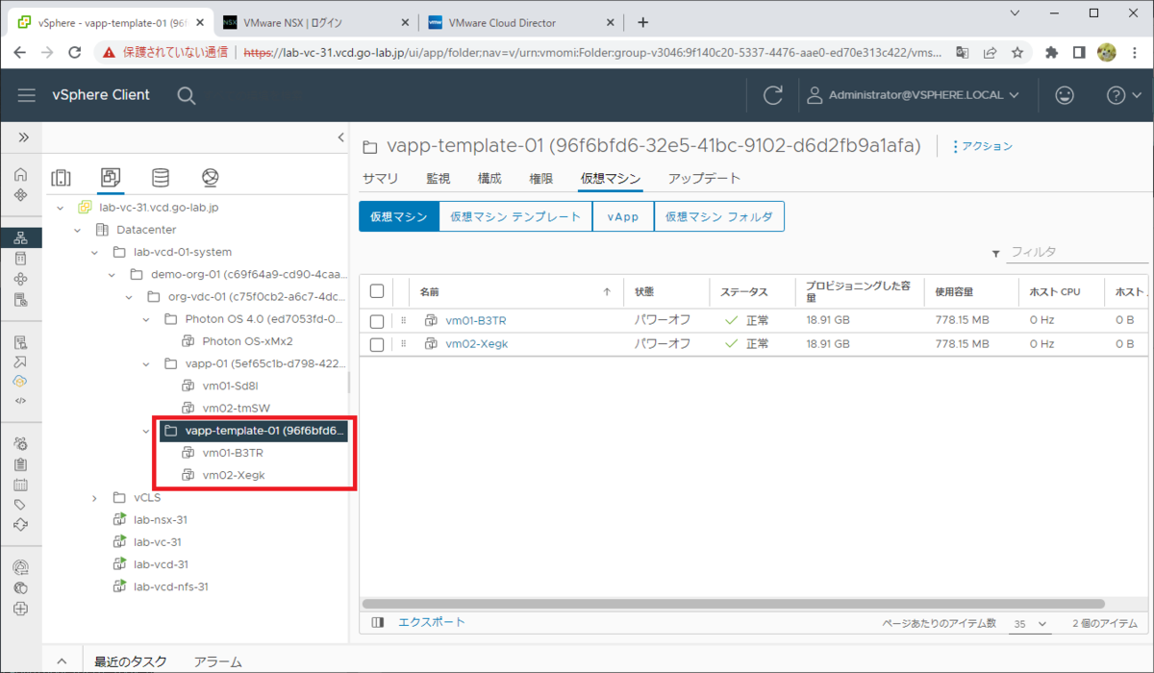Open the アクション menu
1154x673 pixels.
coord(982,146)
